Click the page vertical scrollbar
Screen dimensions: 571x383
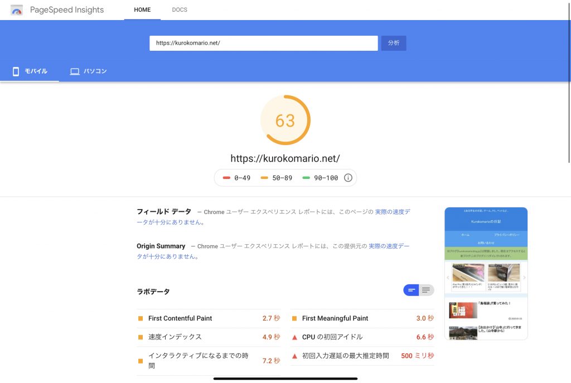[x=569, y=82]
